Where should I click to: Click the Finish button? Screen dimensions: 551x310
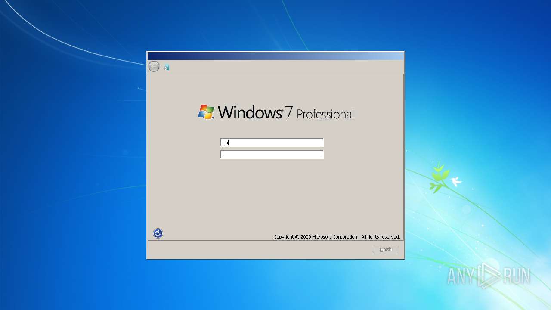coord(386,249)
